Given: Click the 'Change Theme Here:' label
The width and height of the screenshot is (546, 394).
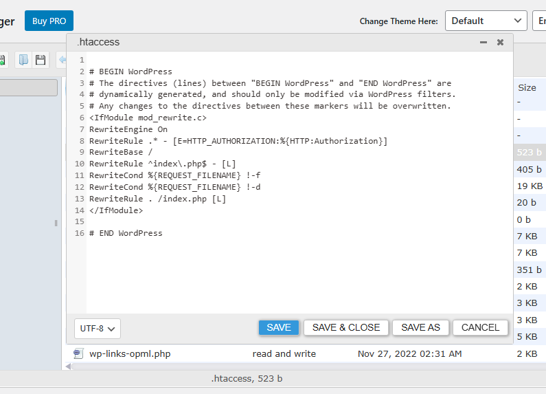Looking at the screenshot, I should (x=399, y=21).
